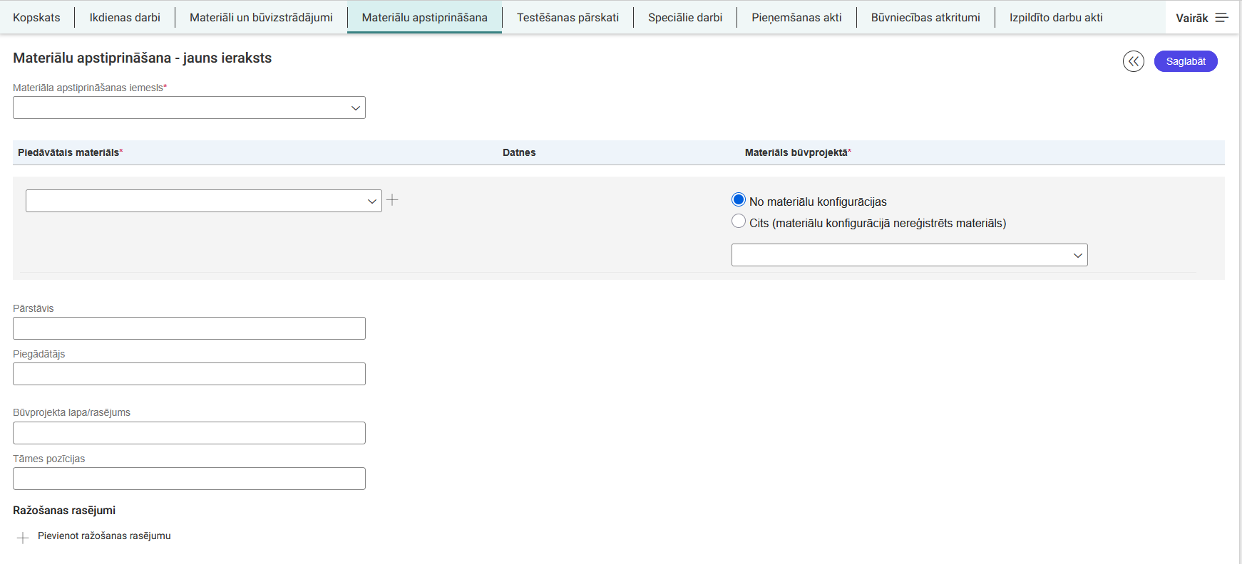The height and width of the screenshot is (564, 1242).
Task: Click plus icon to add production drawing
Action: click(23, 538)
